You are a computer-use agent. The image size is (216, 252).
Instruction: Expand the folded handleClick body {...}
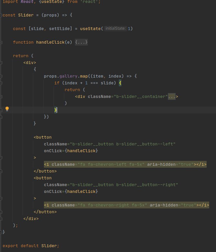point(81,42)
